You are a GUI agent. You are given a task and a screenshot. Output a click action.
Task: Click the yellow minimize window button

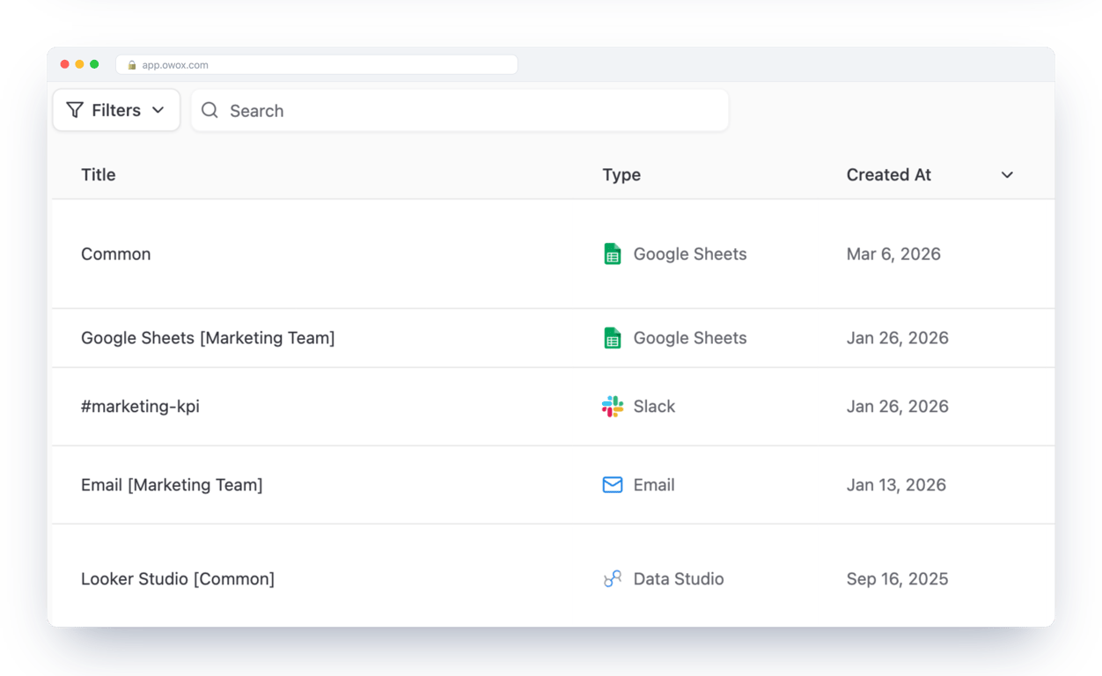(x=79, y=64)
